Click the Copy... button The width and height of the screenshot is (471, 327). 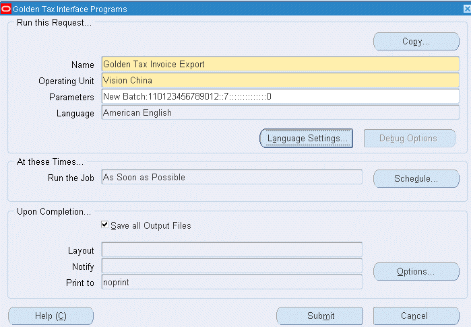(416, 42)
